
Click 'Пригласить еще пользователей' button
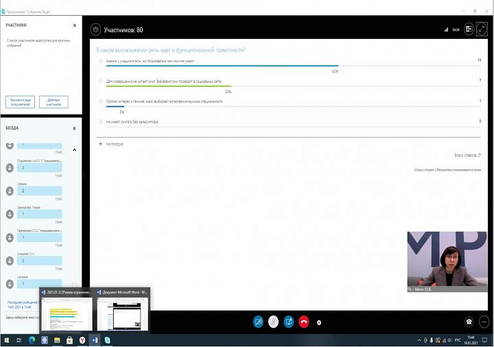[x=20, y=102]
